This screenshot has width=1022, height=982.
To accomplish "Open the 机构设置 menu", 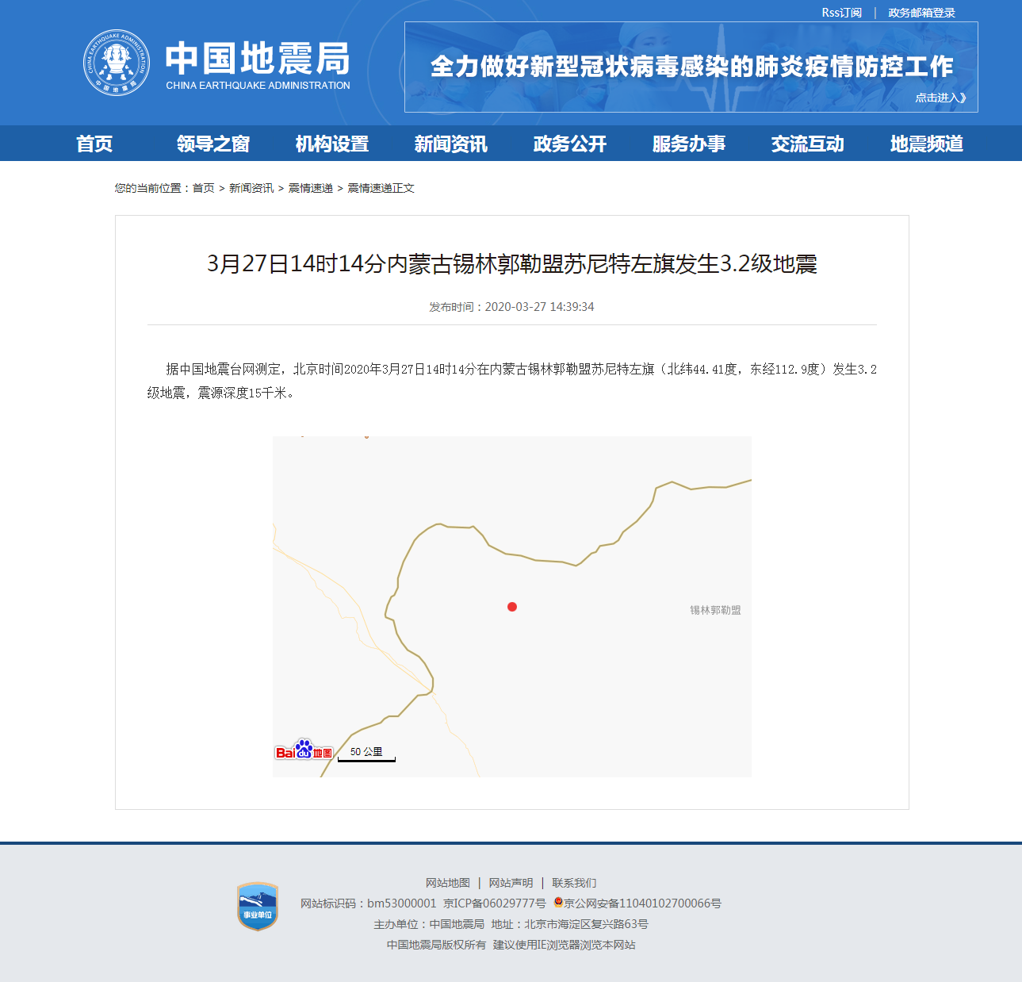I will [x=332, y=144].
